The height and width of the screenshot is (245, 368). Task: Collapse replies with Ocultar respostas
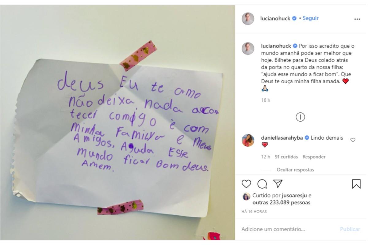[x=295, y=170]
